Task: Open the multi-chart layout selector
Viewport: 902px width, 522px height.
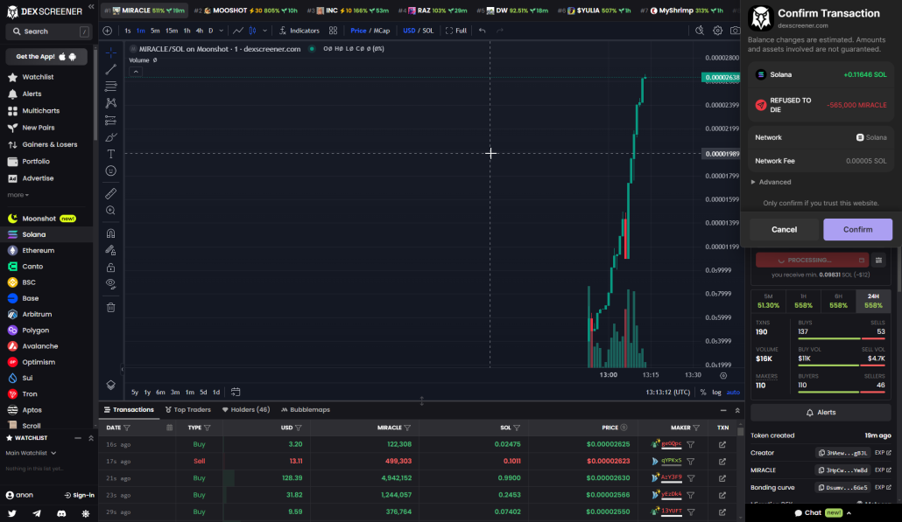Action: point(332,30)
